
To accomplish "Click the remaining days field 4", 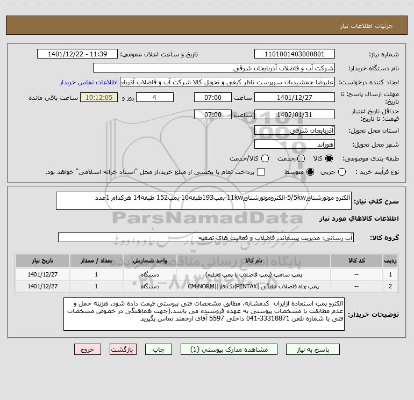I will click(155, 97).
